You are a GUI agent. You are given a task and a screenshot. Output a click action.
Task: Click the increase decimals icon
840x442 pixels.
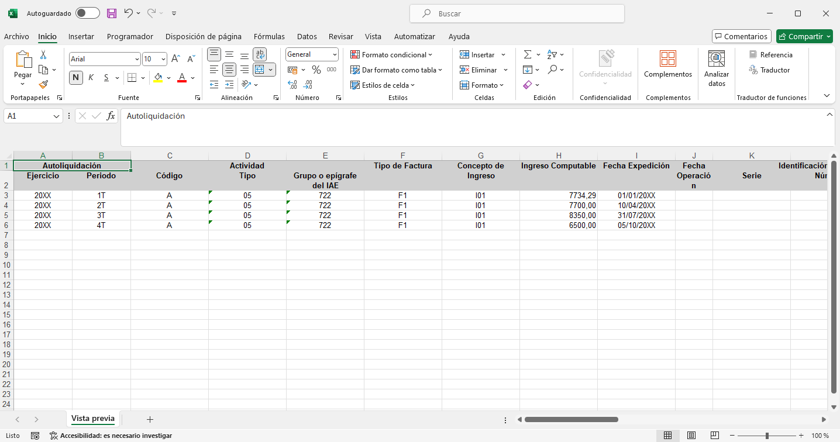pyautogui.click(x=292, y=85)
